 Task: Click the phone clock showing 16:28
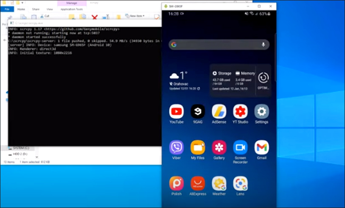pyautogui.click(x=173, y=14)
